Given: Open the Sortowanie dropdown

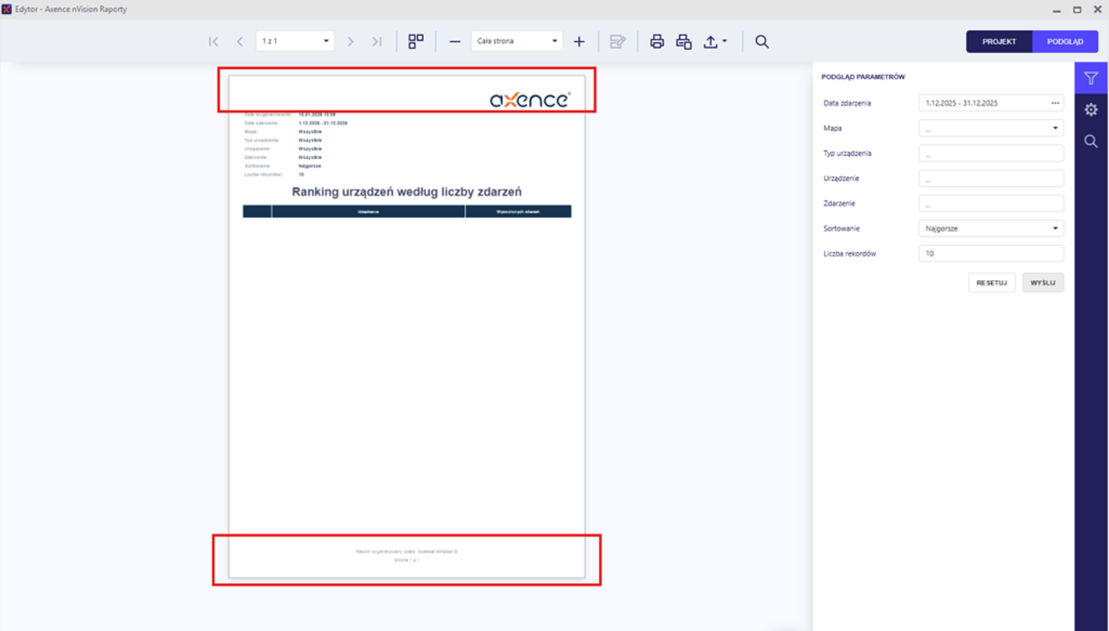Looking at the screenshot, I should point(1055,229).
